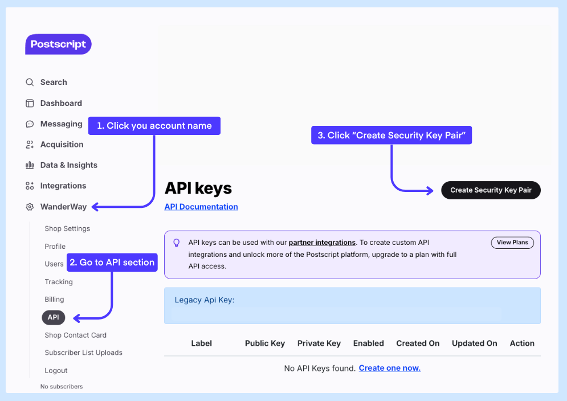This screenshot has width=567, height=401.
Task: Open the Users submenu item
Action: [54, 264]
